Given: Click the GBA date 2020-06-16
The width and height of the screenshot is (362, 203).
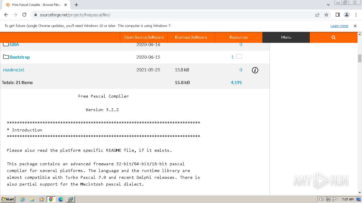Looking at the screenshot, I should pos(148,44).
